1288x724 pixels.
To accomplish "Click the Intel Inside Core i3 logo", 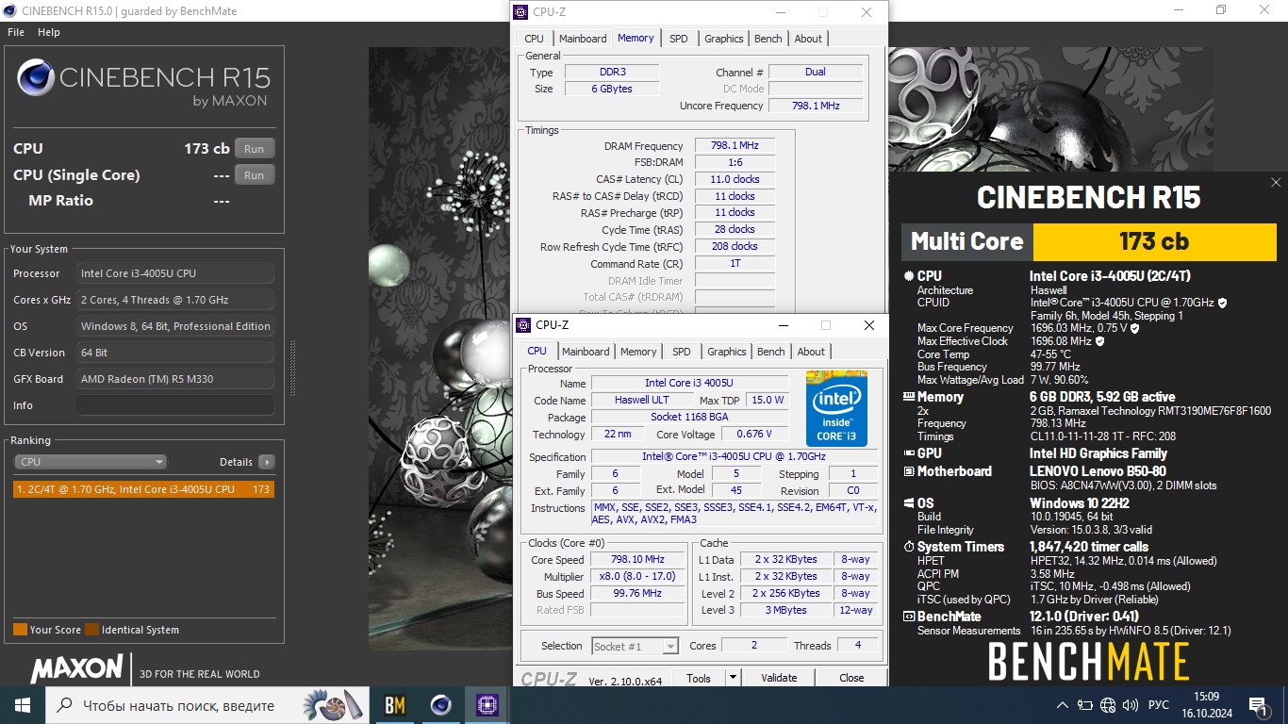I will (x=836, y=408).
